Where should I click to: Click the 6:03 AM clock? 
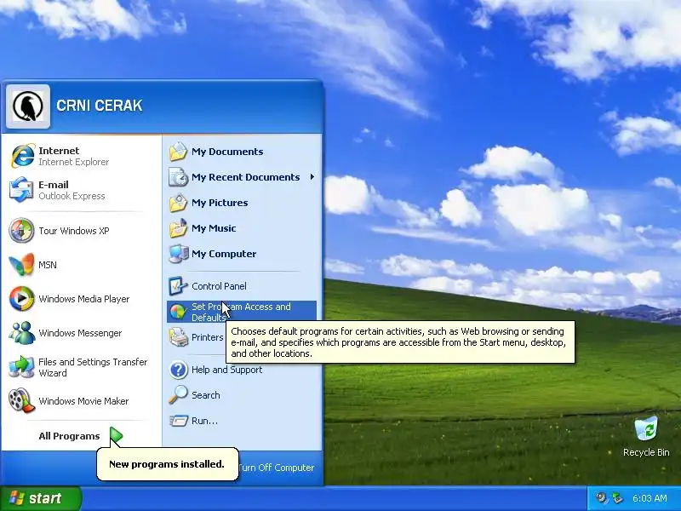(x=650, y=498)
